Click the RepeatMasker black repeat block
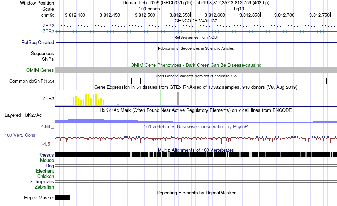 tap(62, 197)
